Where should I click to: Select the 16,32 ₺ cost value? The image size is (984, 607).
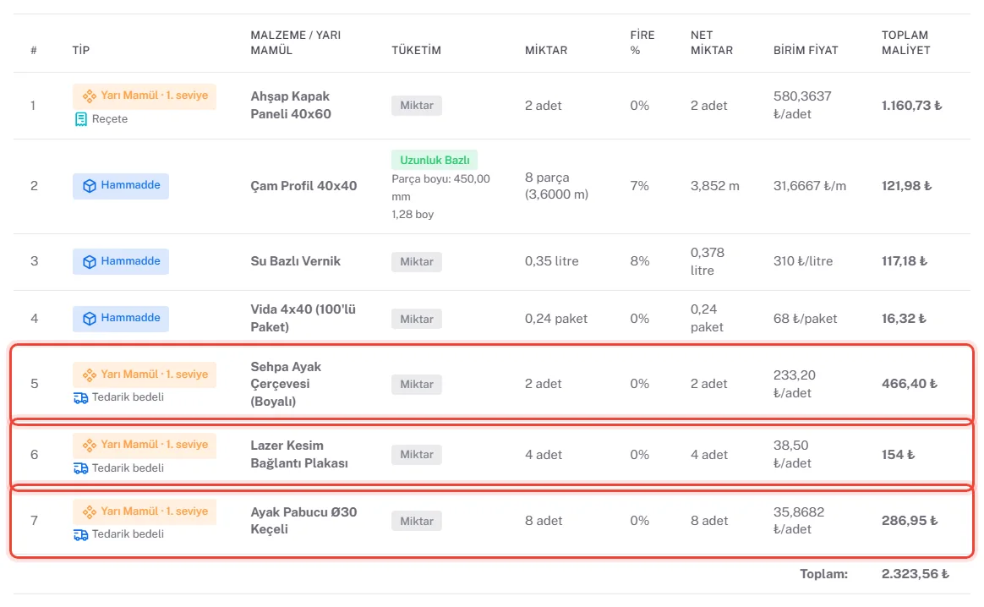click(x=904, y=318)
